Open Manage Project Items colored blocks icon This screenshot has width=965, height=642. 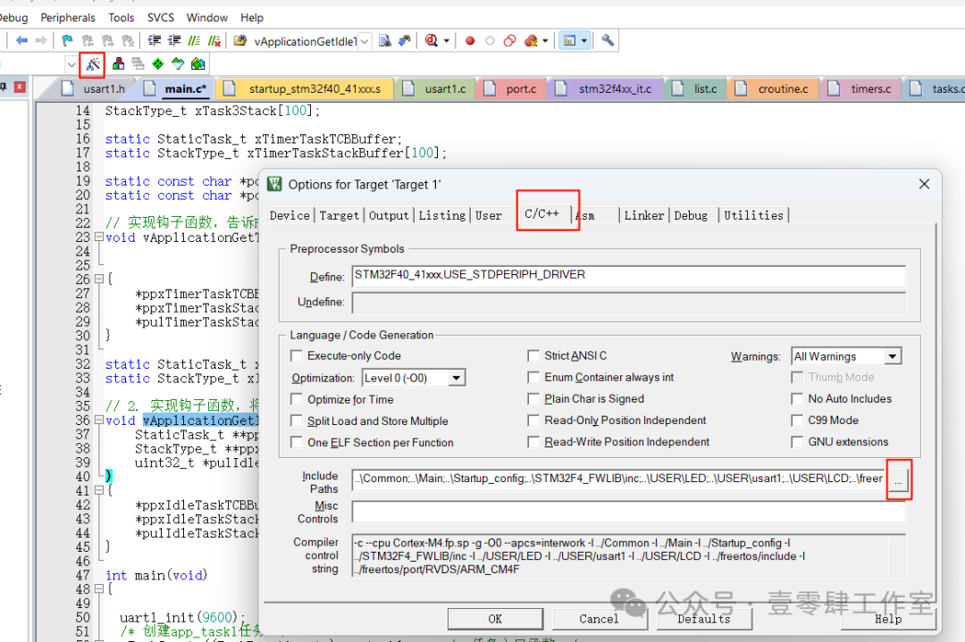coord(118,63)
